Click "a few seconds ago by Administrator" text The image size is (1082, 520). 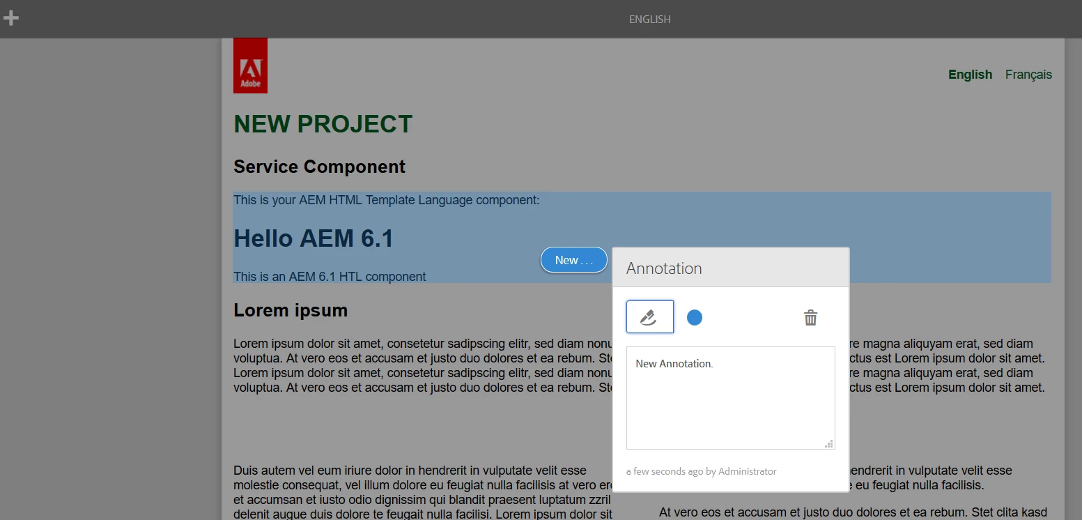click(701, 472)
